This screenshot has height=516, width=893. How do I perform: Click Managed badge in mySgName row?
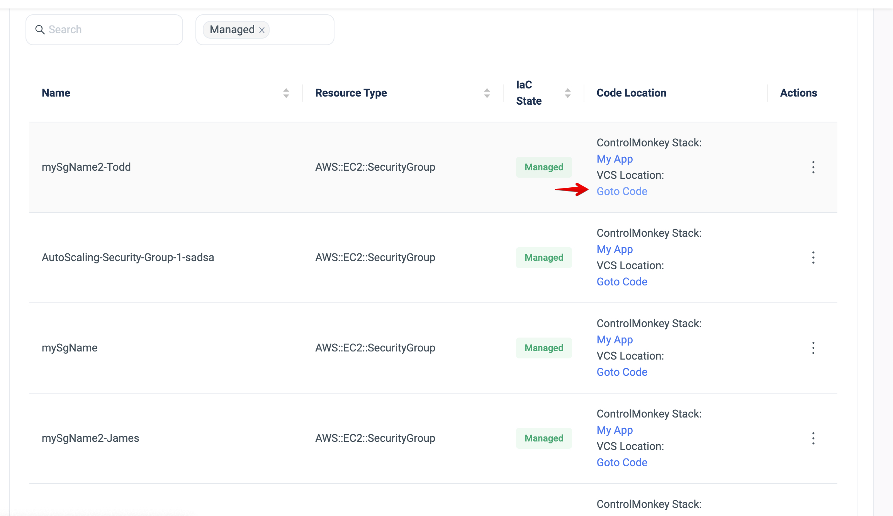[544, 348]
